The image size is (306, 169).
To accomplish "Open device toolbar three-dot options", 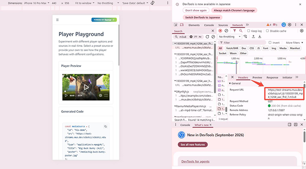I will pos(167,3).
